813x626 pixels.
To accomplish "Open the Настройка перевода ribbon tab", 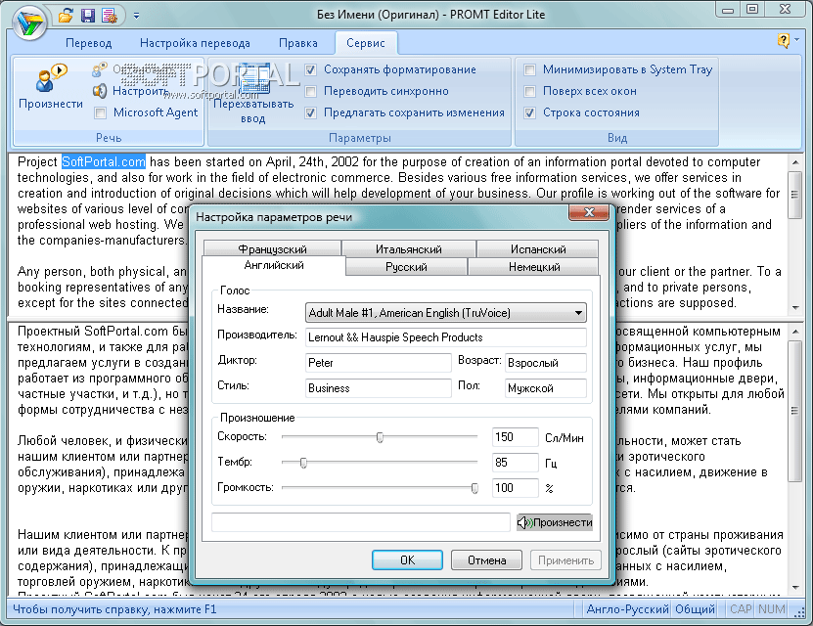I will pyautogui.click(x=195, y=43).
